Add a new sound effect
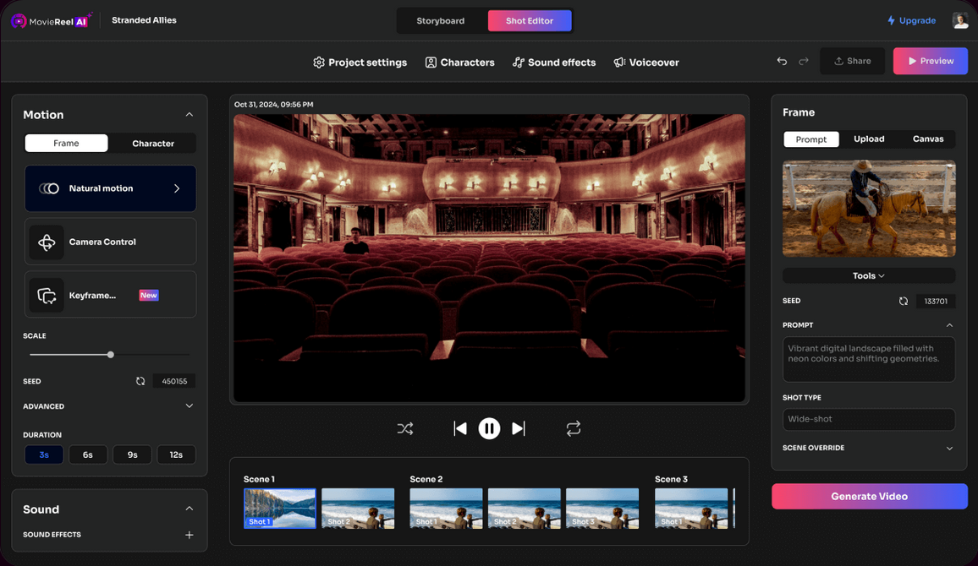This screenshot has width=978, height=566. (x=190, y=535)
